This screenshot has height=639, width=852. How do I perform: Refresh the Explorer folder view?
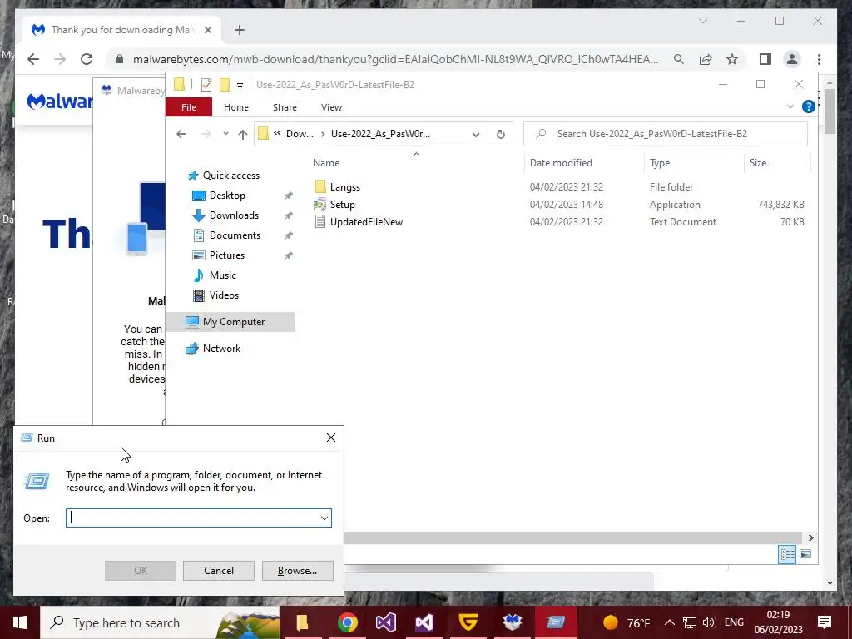coord(500,134)
